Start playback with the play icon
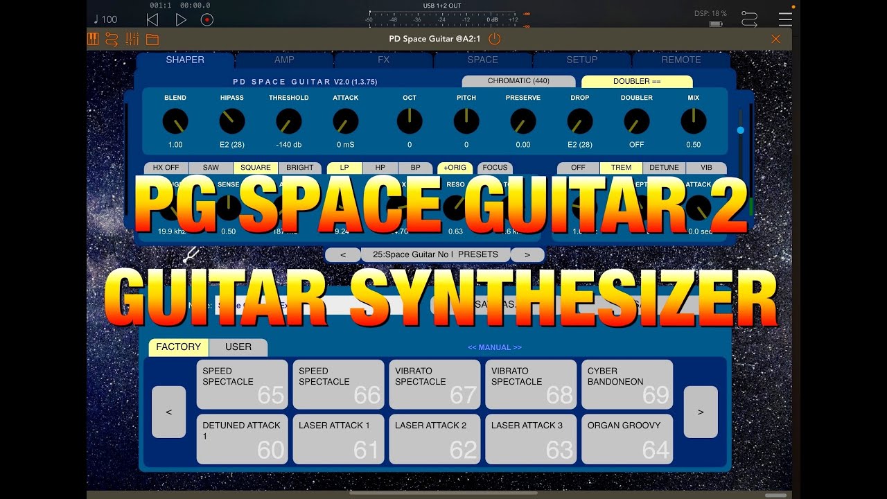 pyautogui.click(x=181, y=20)
